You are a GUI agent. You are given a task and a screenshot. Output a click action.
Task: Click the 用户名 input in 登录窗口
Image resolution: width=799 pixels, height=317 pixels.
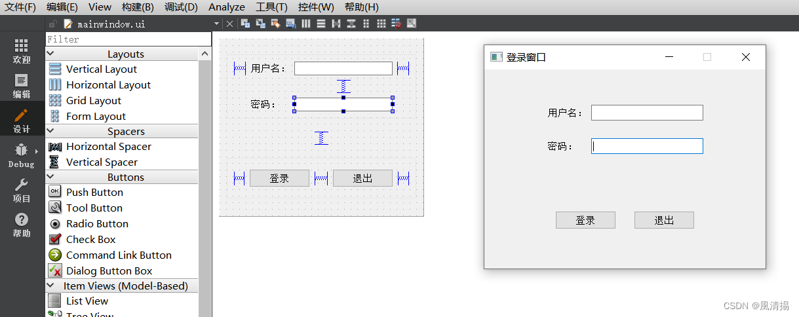click(x=647, y=113)
